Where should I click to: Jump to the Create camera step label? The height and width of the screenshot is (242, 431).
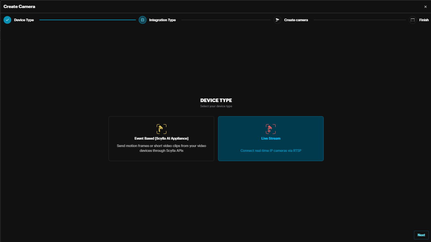click(296, 20)
